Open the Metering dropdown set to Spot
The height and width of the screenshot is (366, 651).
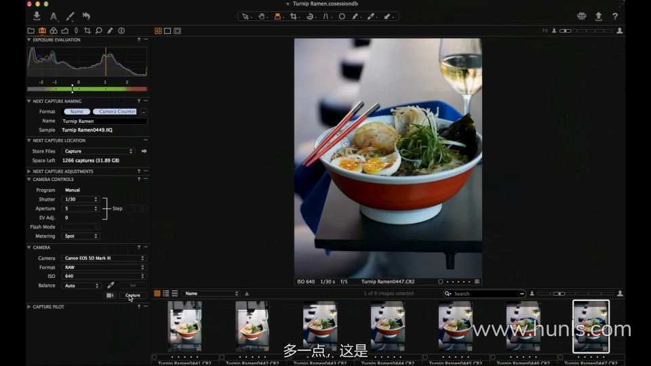[x=81, y=236]
